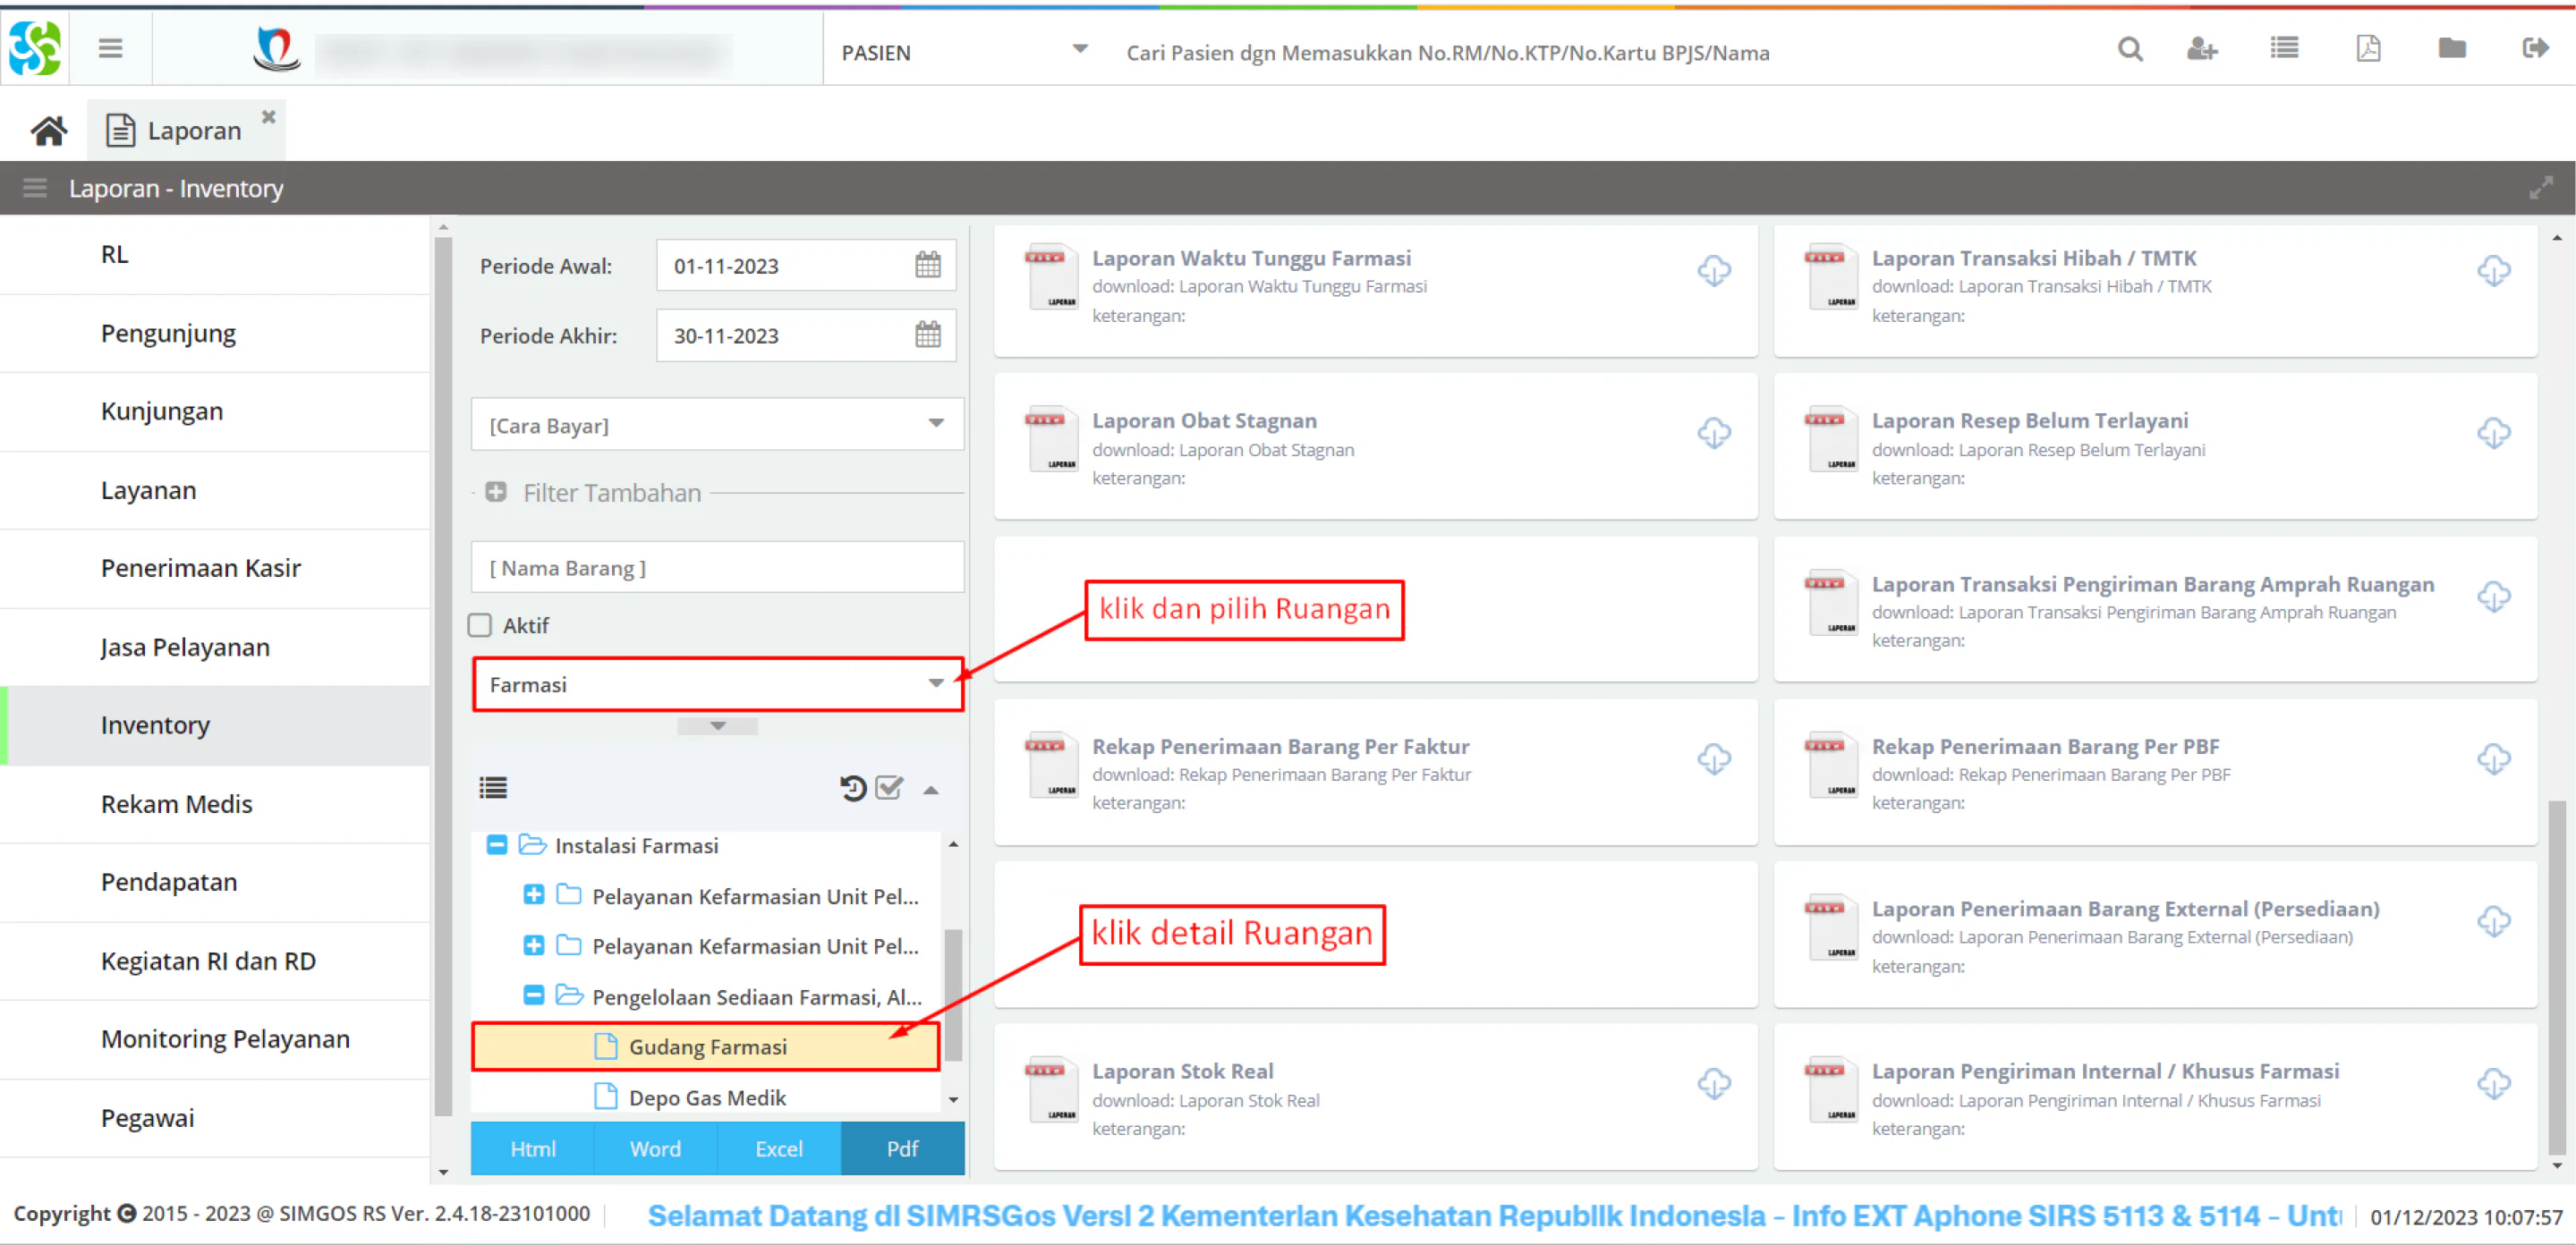Screen dimensions: 2576x1245
Task: Select Pendapatan report category
Action: point(215,883)
